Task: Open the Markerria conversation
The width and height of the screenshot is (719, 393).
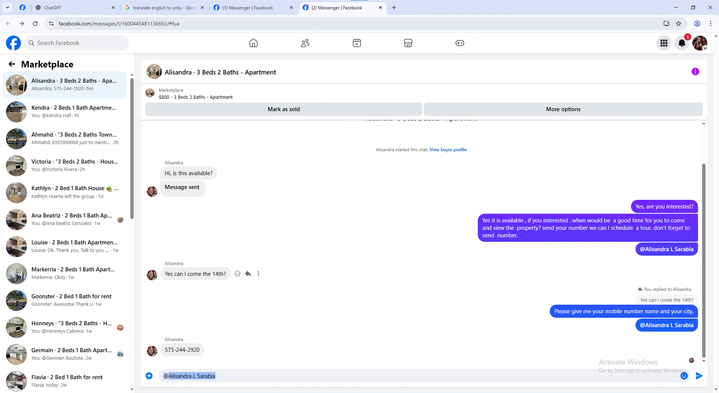Action: (64, 273)
